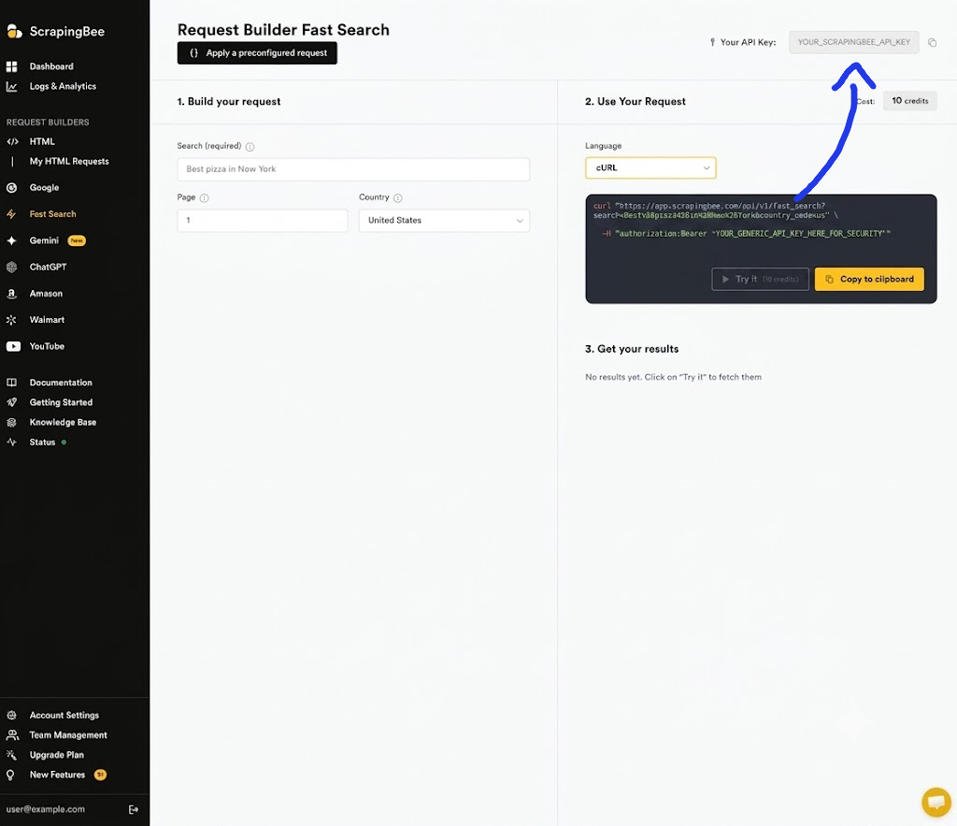Click the Walmart spark icon
The height and width of the screenshot is (826, 957).
click(x=11, y=320)
